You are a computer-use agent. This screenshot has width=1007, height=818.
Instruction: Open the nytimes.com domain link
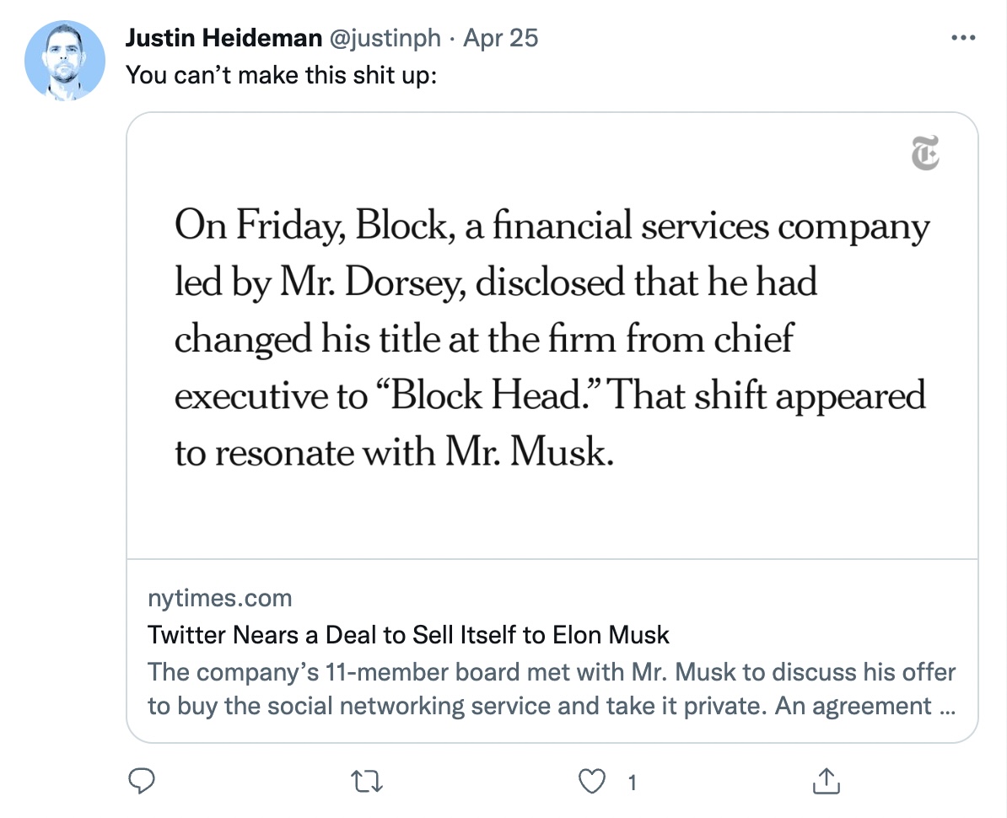click(x=219, y=599)
